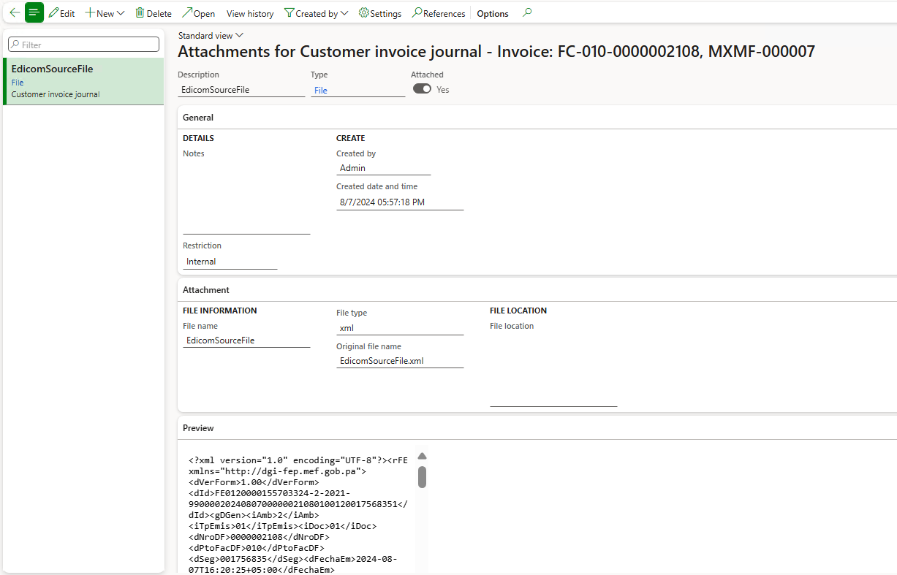
Task: Open the green navigation hamburger icon
Action: (x=34, y=12)
